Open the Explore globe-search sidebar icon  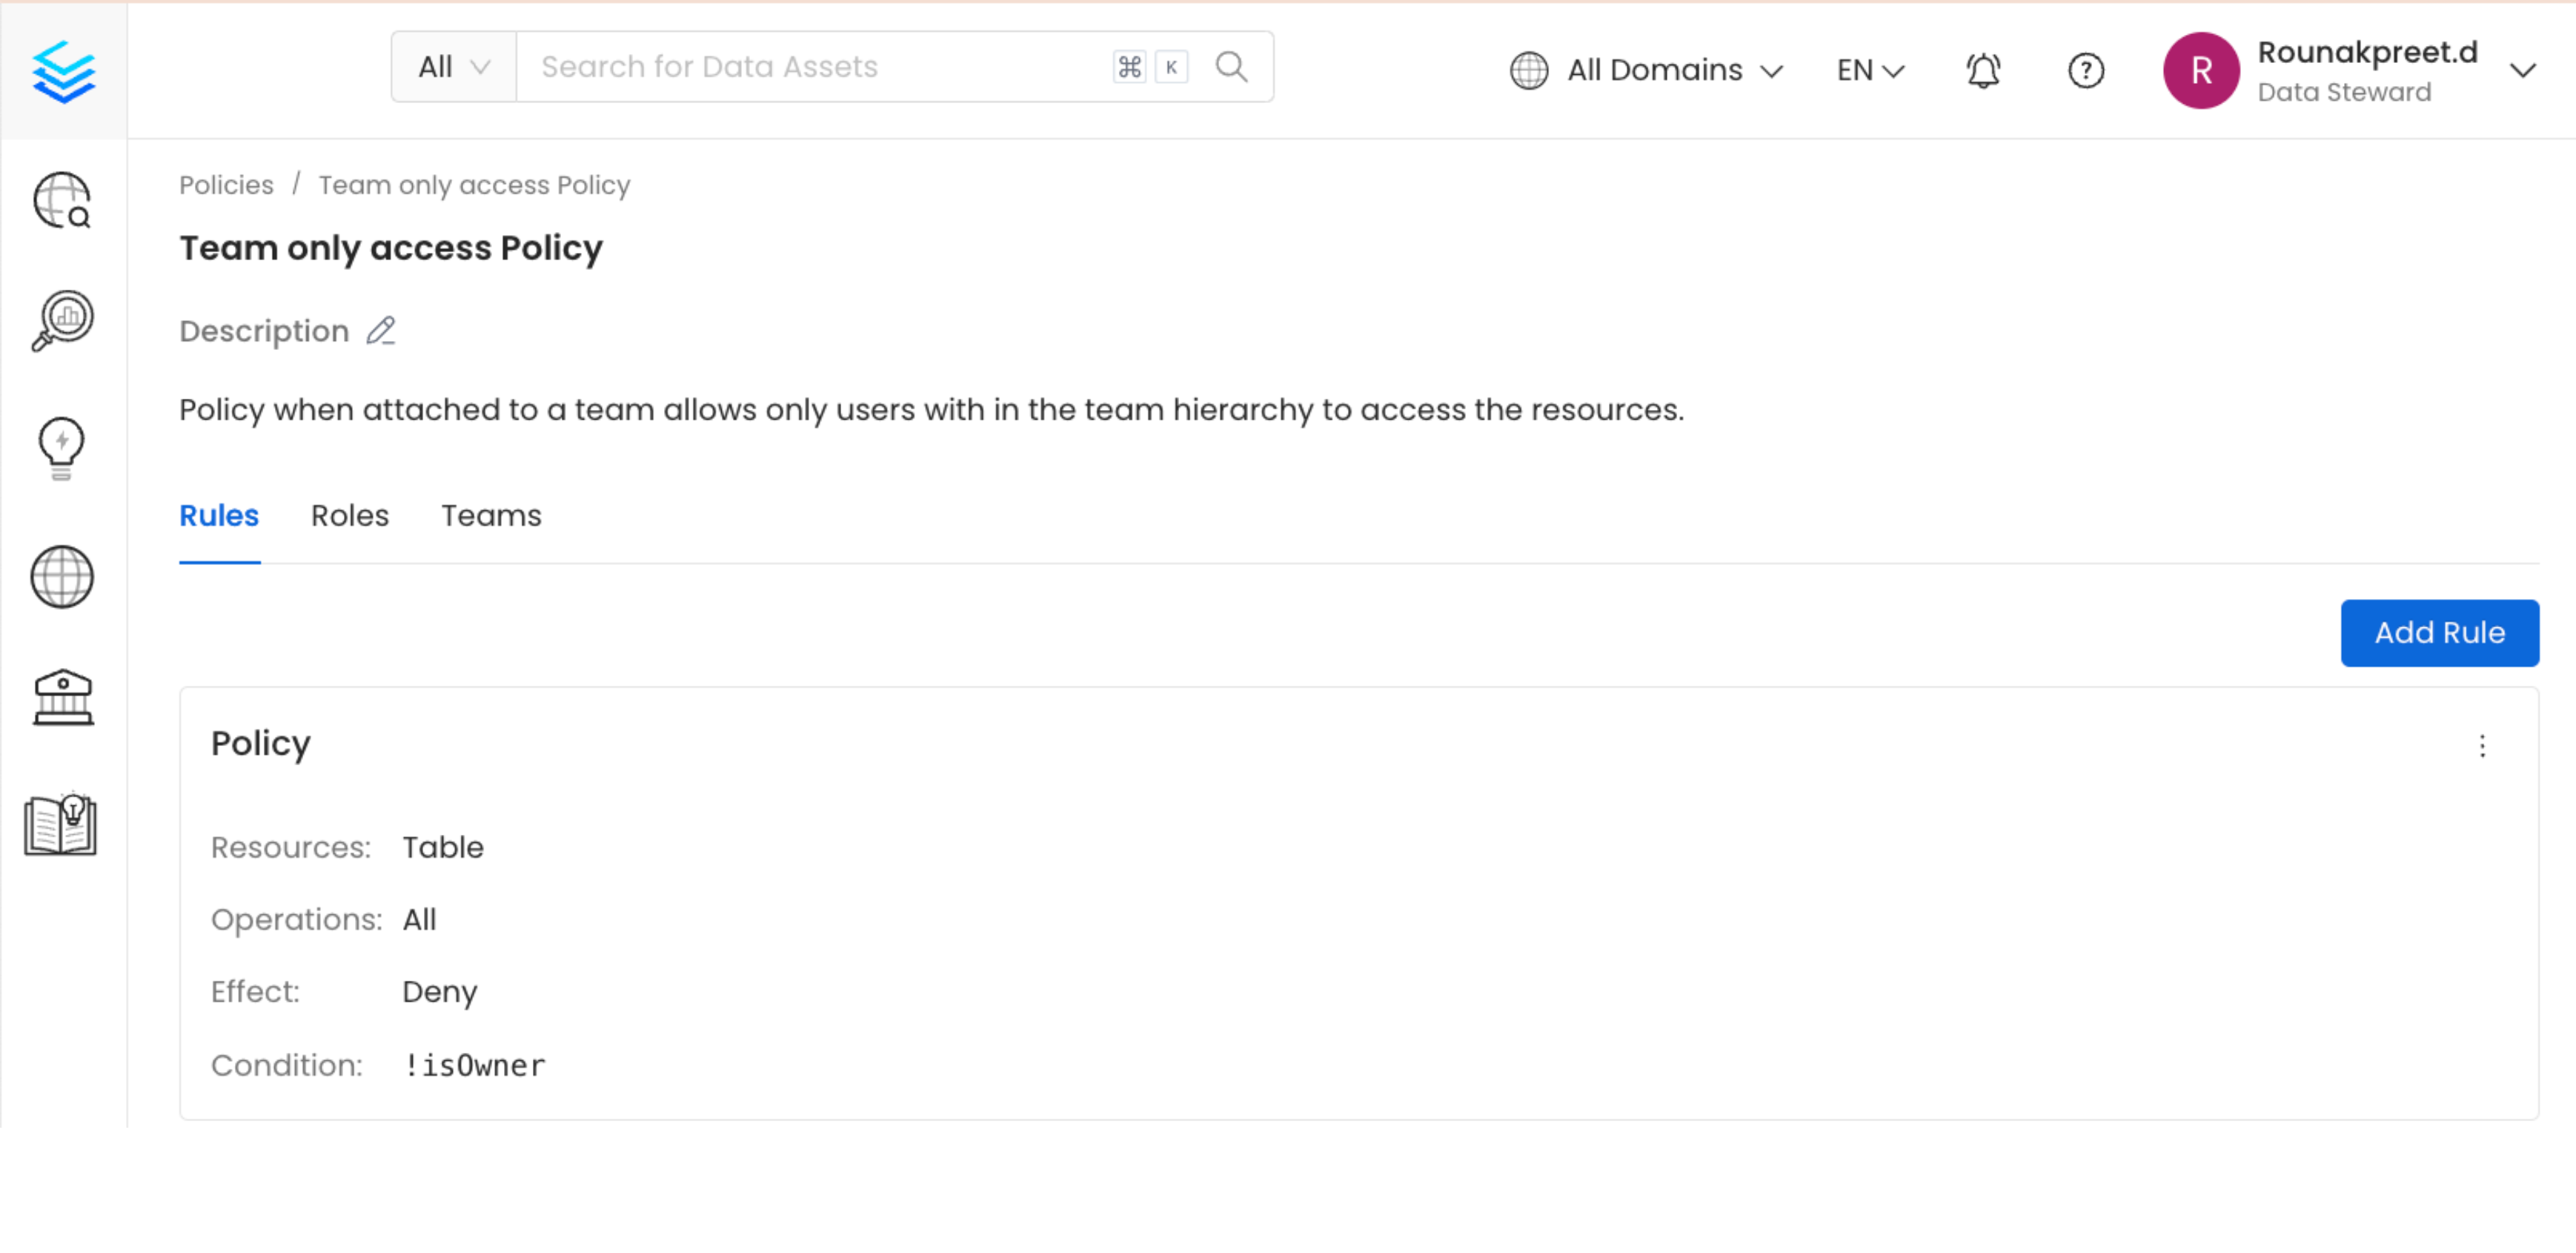coord(62,200)
